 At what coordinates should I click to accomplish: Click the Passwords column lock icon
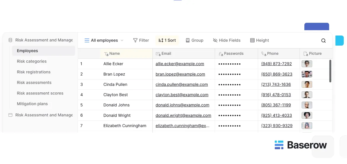[x=221, y=54]
